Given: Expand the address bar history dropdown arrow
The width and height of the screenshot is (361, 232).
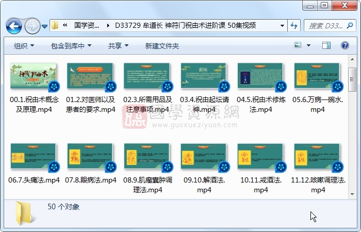Looking at the screenshot, I should point(283,25).
